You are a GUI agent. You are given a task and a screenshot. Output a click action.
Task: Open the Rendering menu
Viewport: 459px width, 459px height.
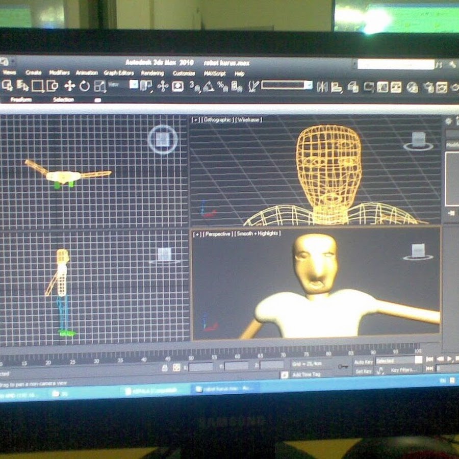(152, 73)
